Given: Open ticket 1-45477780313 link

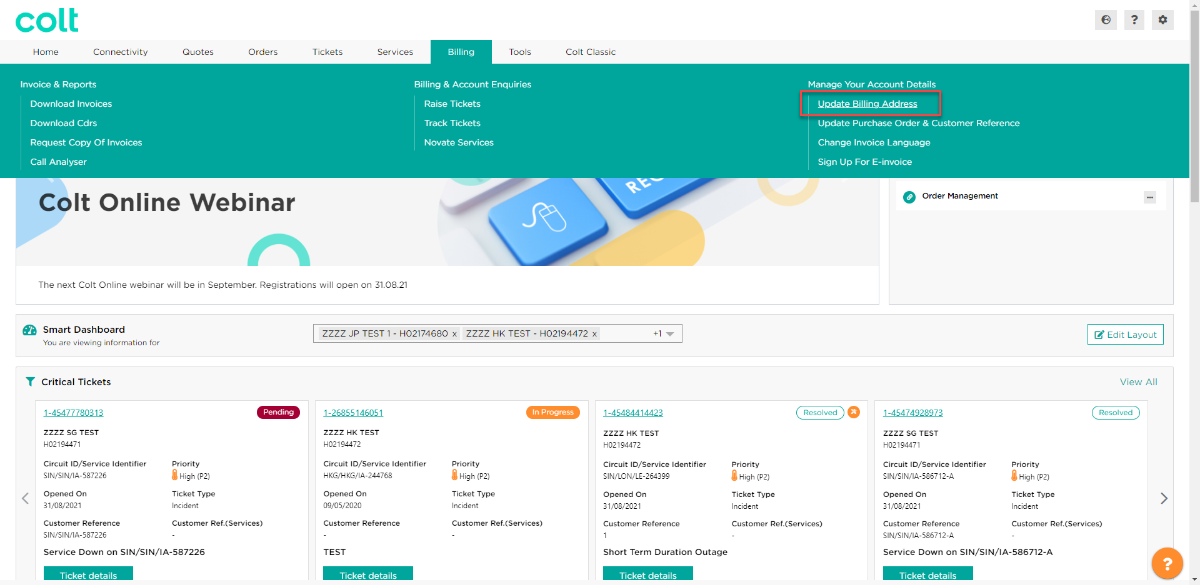Looking at the screenshot, I should (x=73, y=413).
